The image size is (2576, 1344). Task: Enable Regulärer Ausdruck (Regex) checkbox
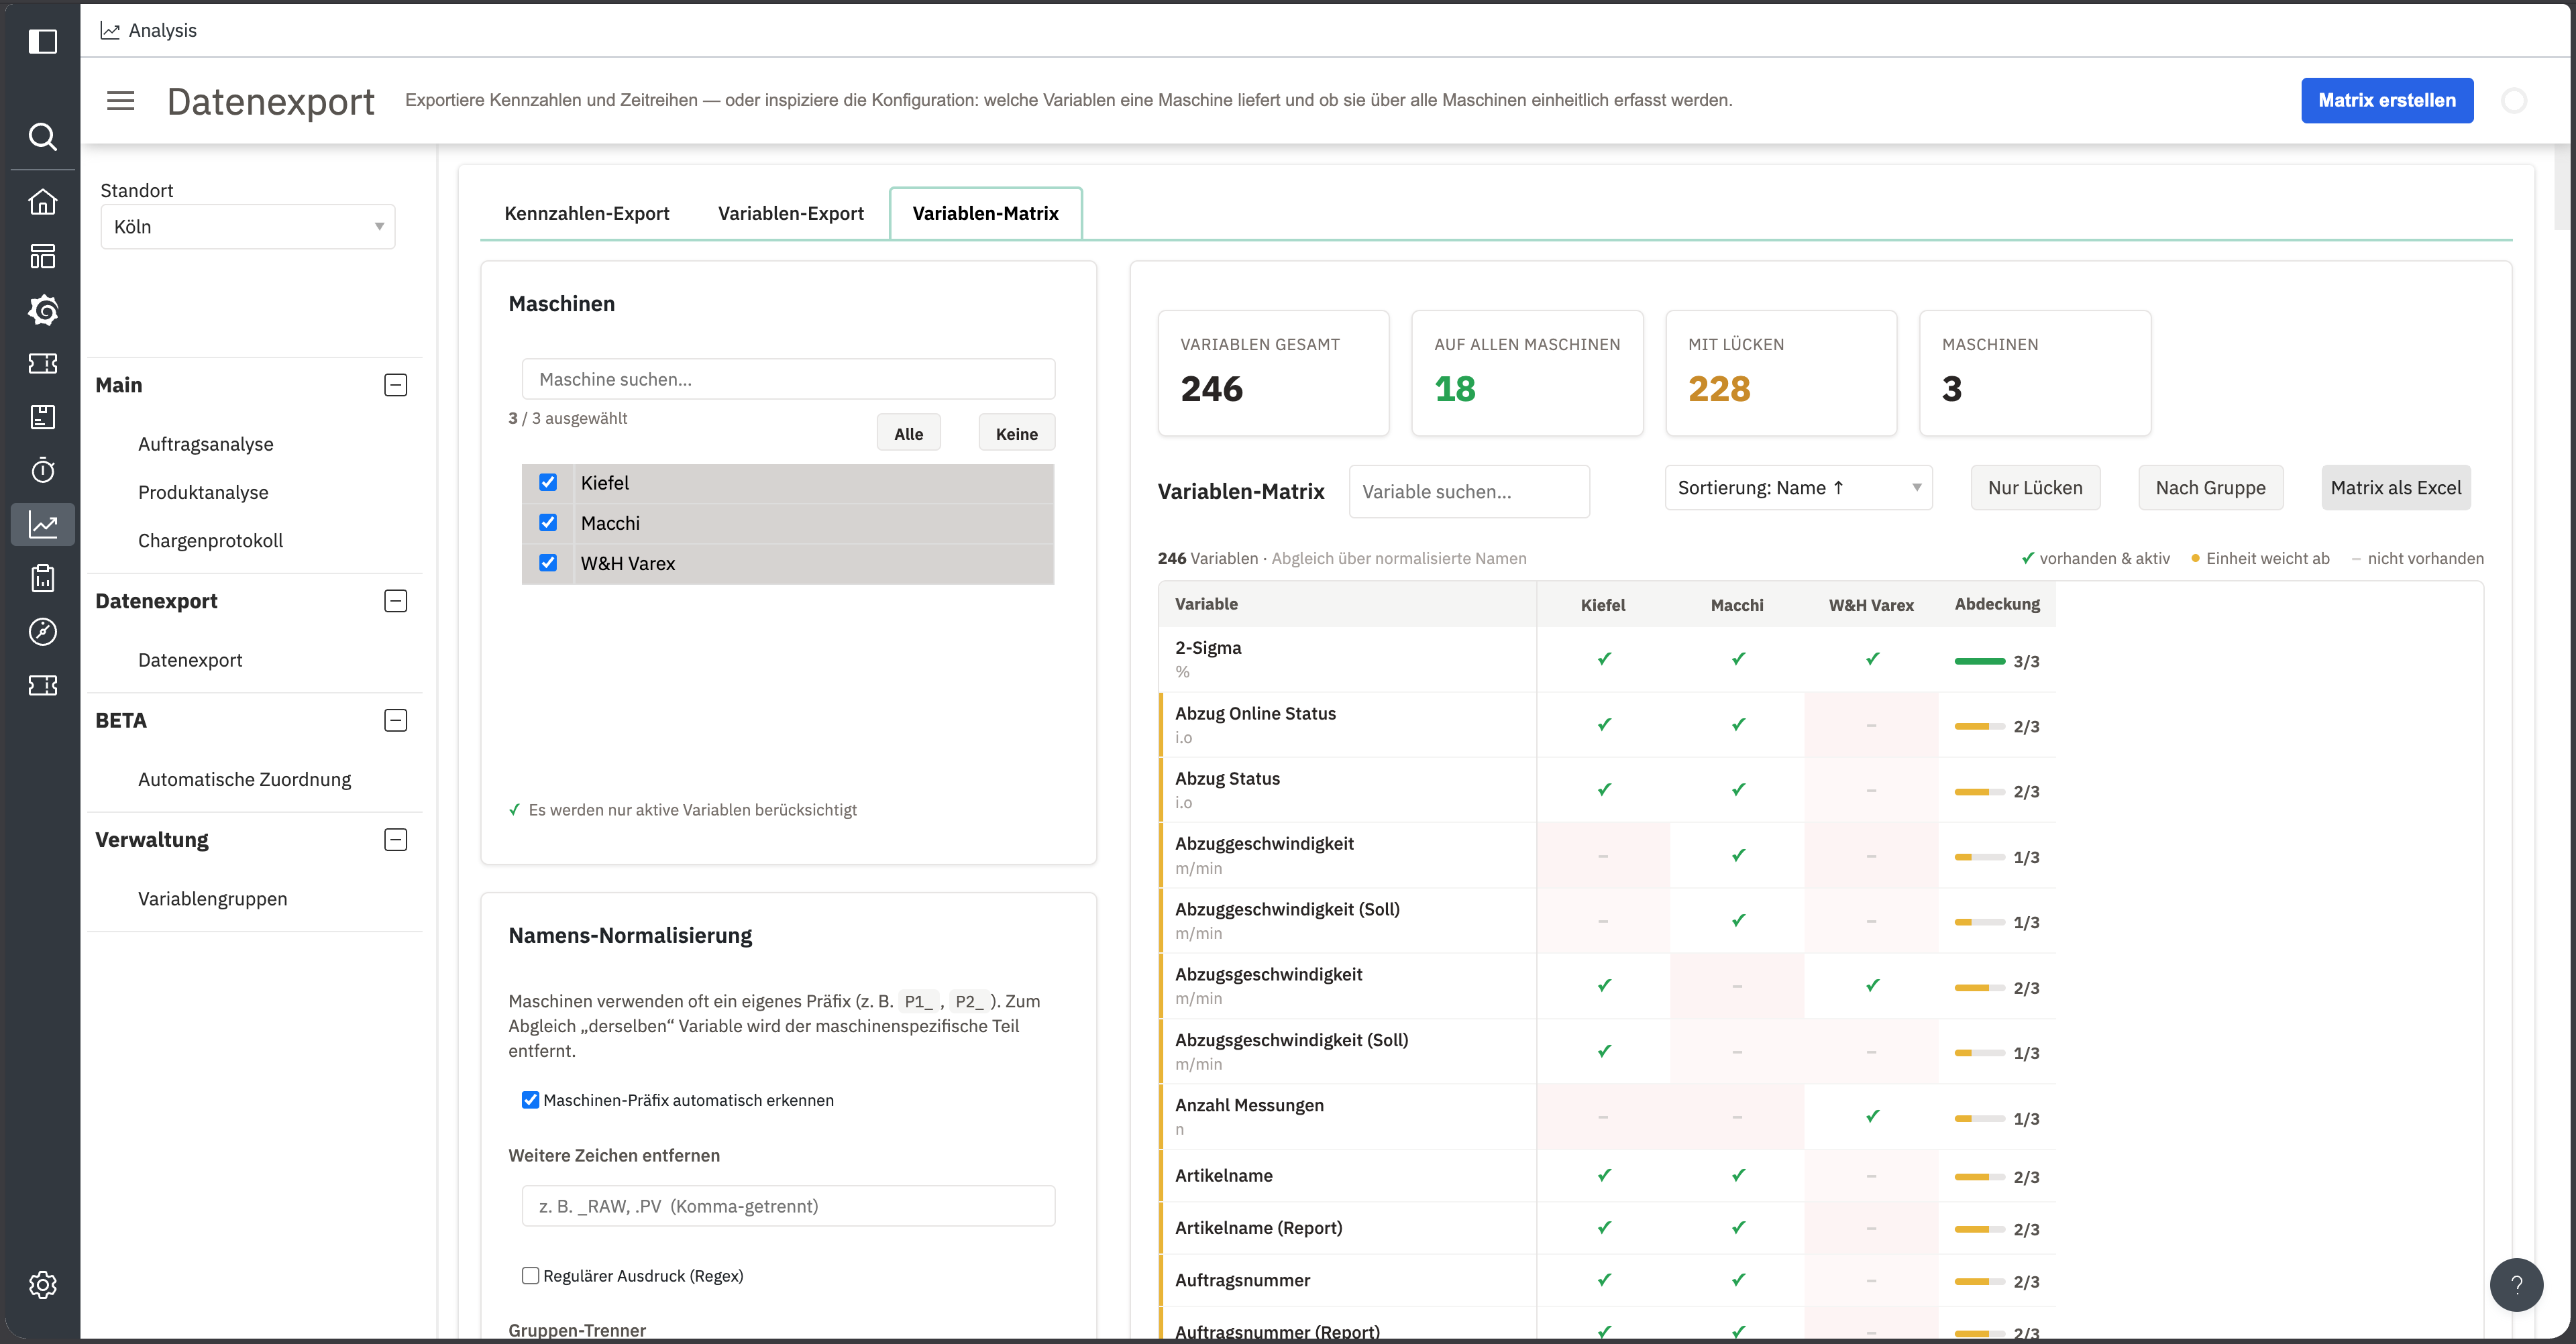click(x=530, y=1275)
